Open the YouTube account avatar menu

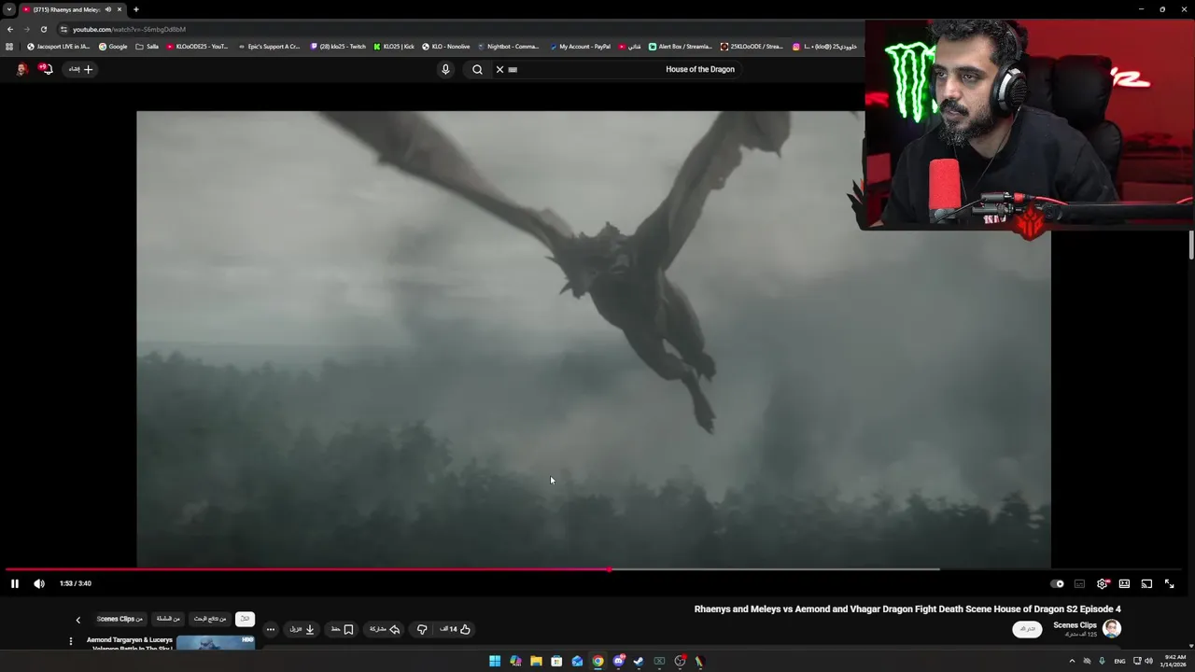point(21,69)
